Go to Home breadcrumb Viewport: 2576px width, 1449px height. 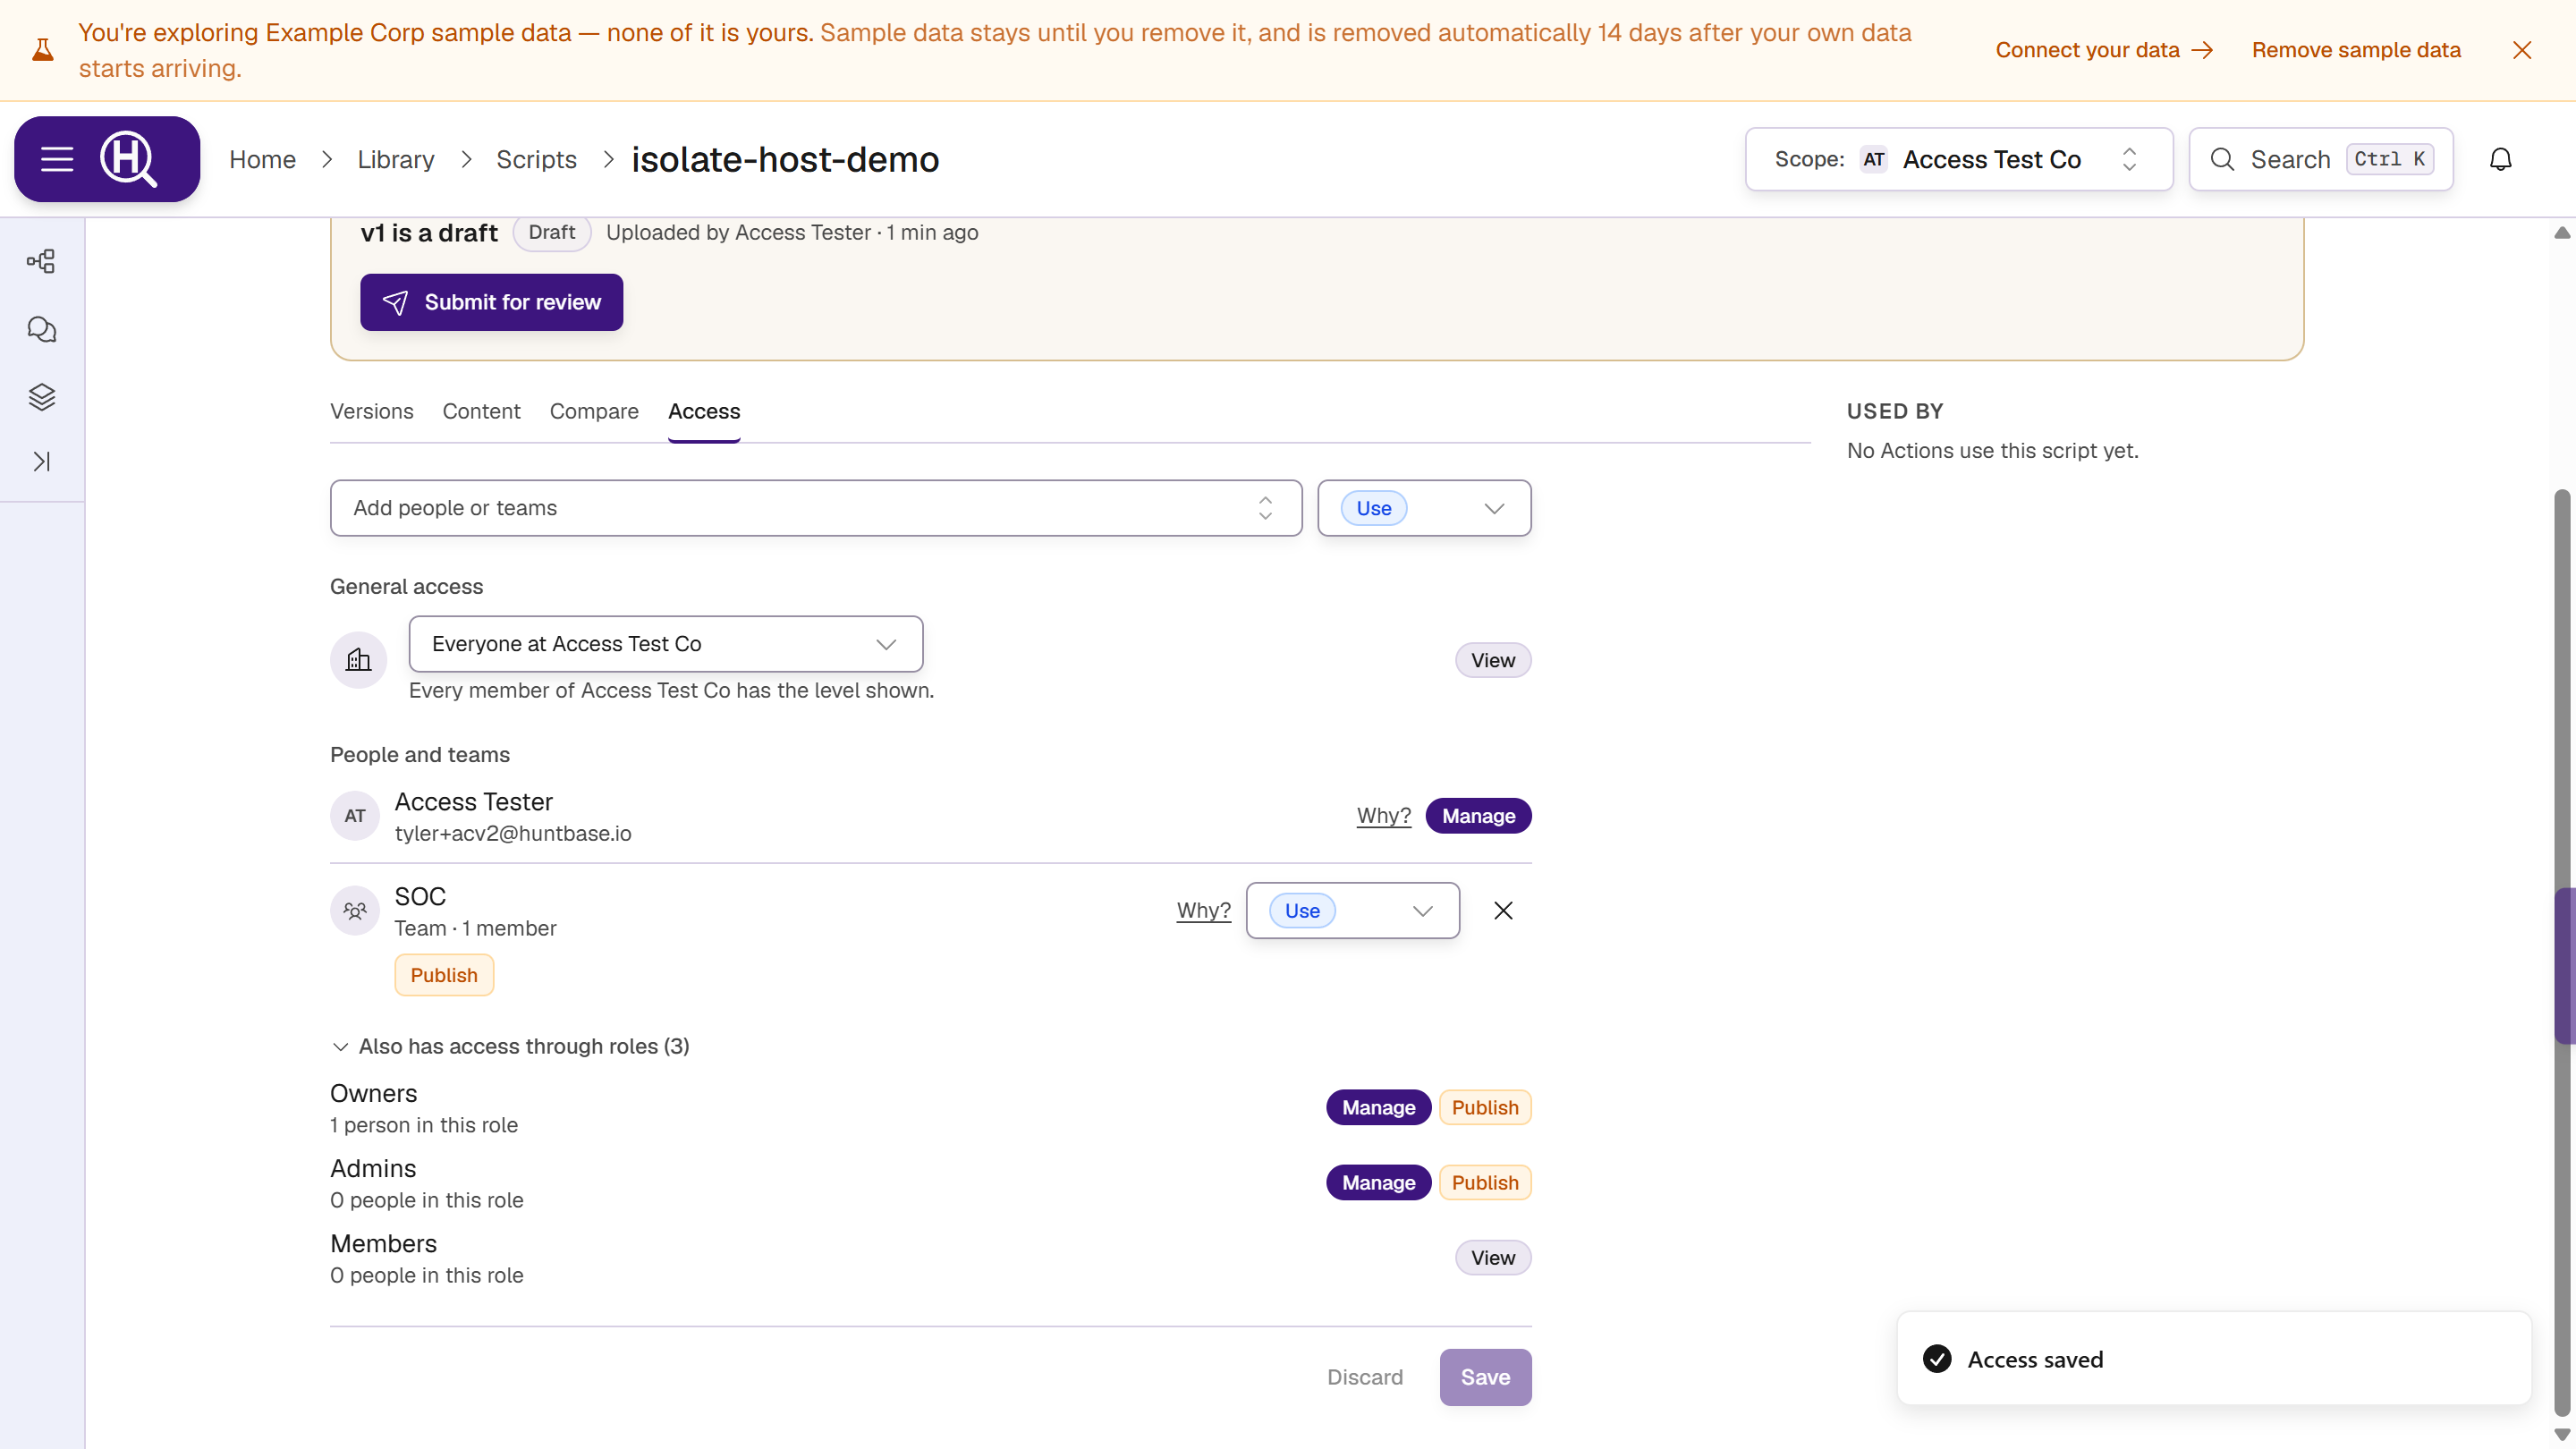coord(262,159)
